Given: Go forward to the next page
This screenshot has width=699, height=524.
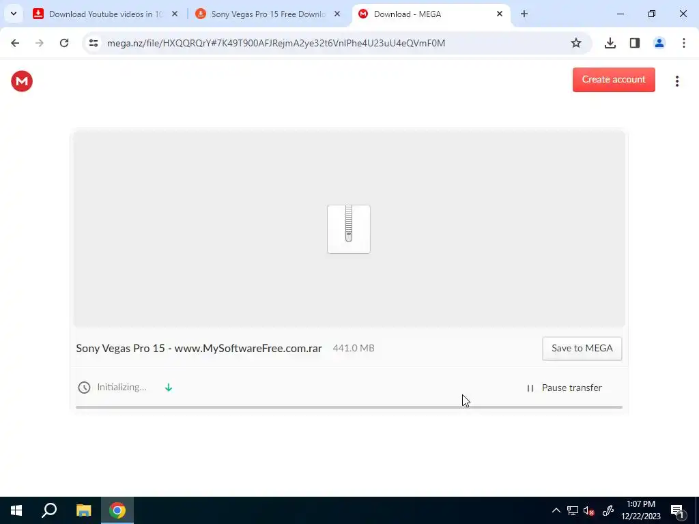Looking at the screenshot, I should pyautogui.click(x=40, y=43).
